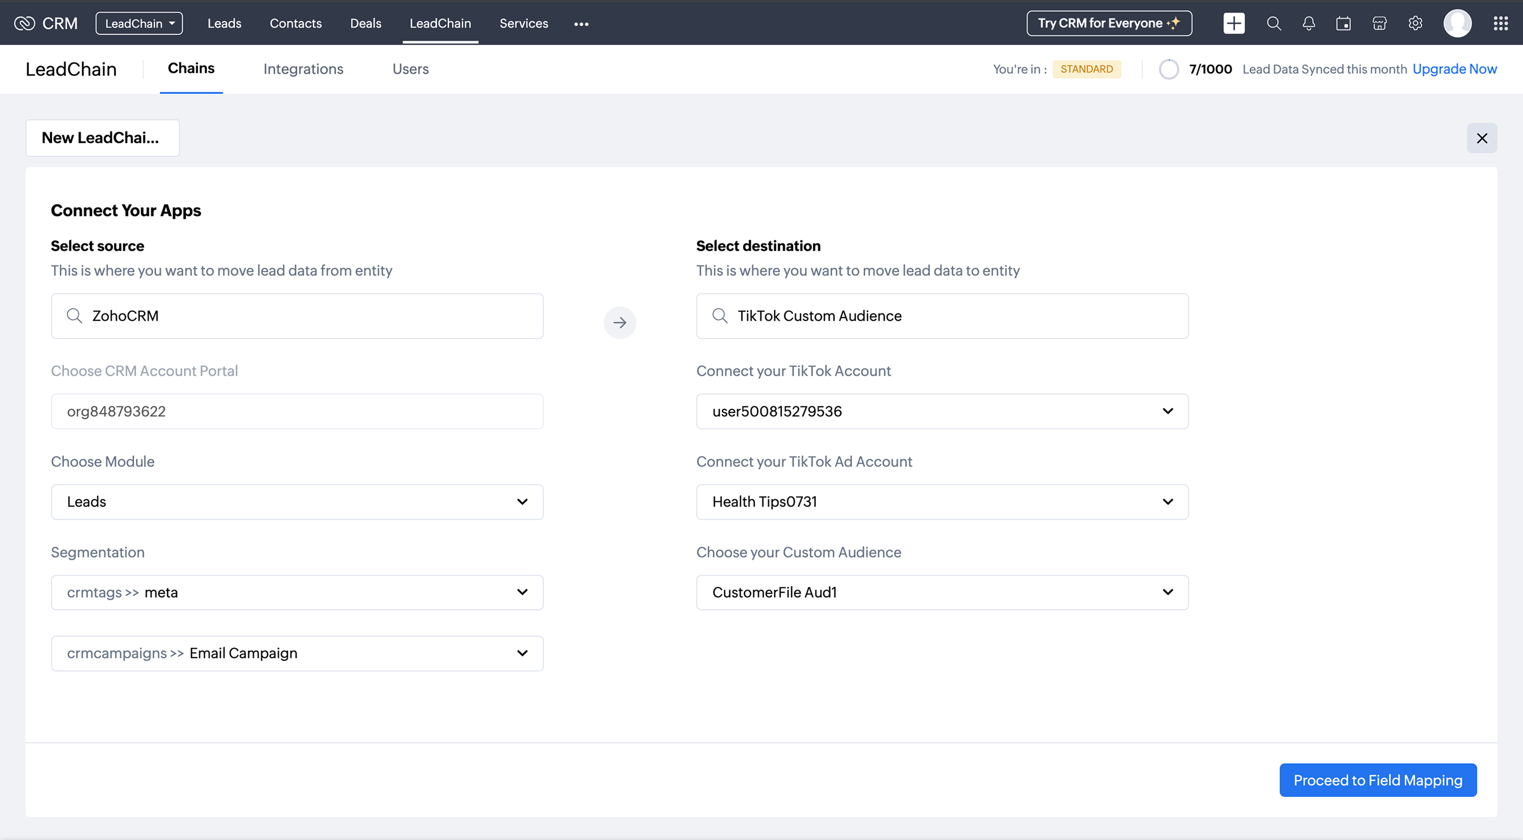The width and height of the screenshot is (1523, 840).
Task: Open the calendar icon in top bar
Action: click(x=1343, y=24)
